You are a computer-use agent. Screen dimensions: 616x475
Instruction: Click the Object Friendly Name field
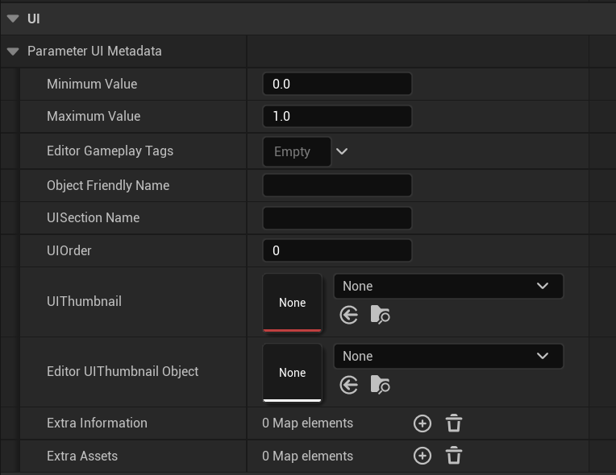point(337,185)
